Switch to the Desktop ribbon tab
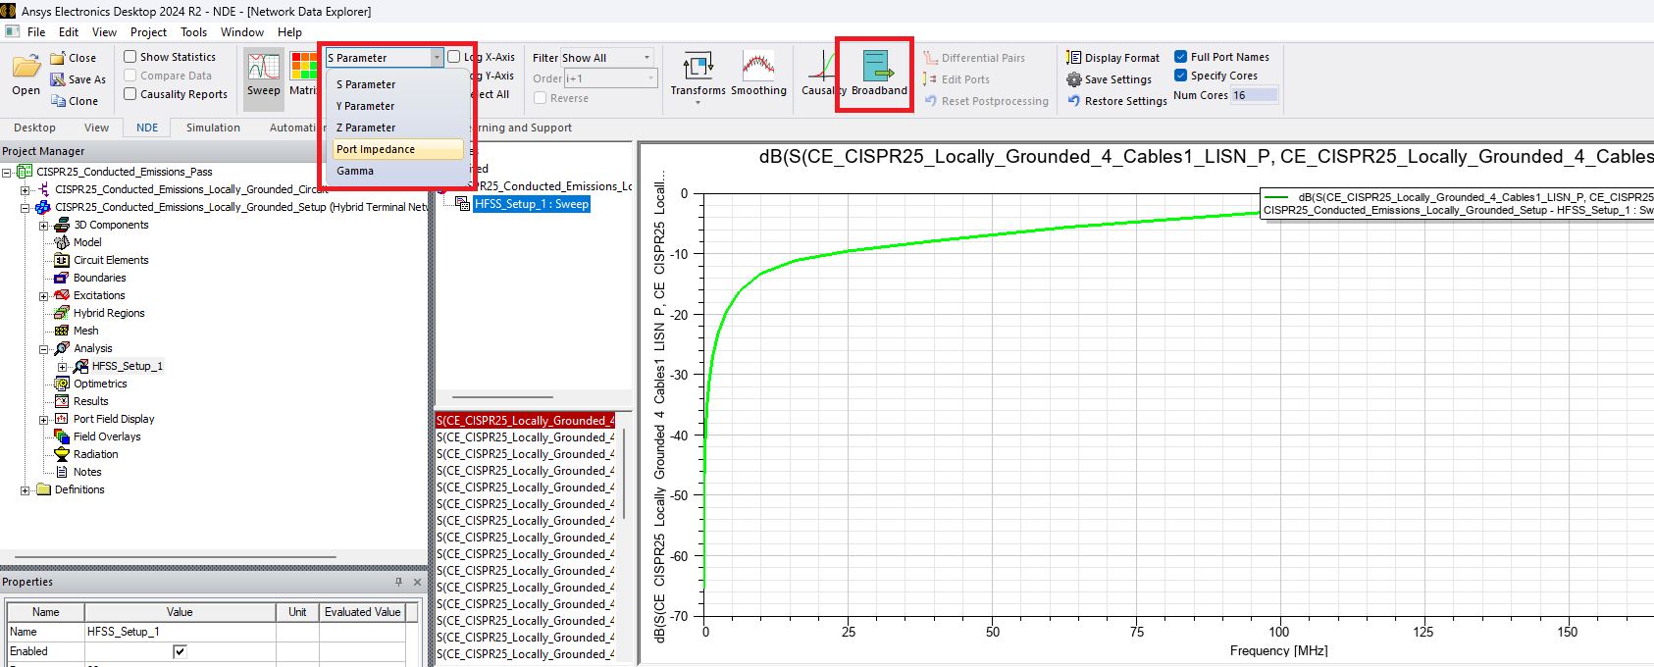The height and width of the screenshot is (667, 1654). pos(34,128)
